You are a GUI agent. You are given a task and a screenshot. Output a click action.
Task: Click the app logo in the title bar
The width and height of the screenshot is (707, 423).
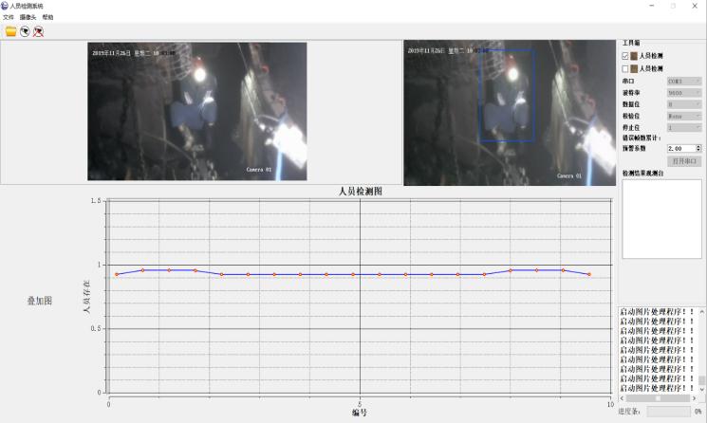click(x=5, y=6)
